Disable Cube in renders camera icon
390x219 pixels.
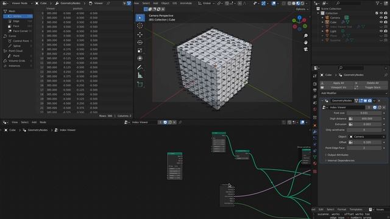tap(386, 22)
